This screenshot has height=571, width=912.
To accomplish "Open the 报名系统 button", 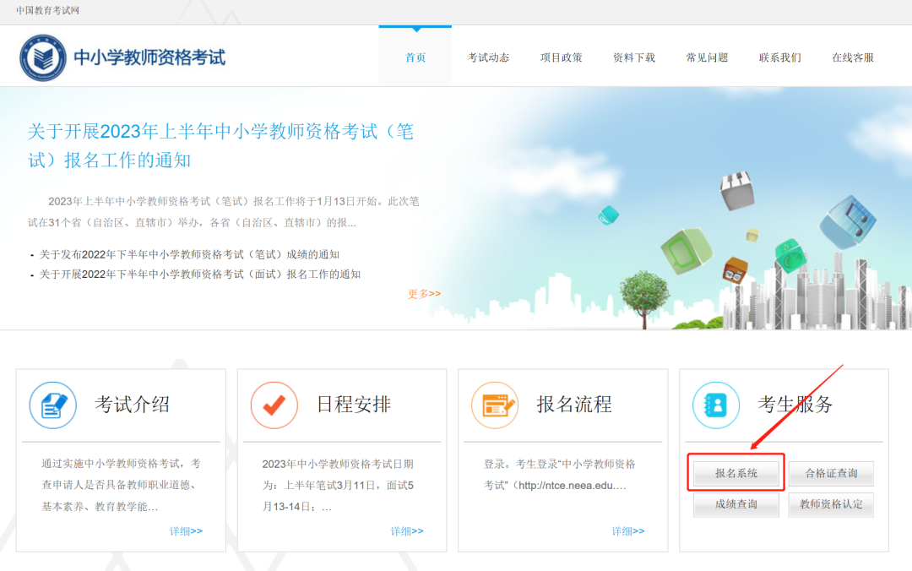I will coord(736,473).
